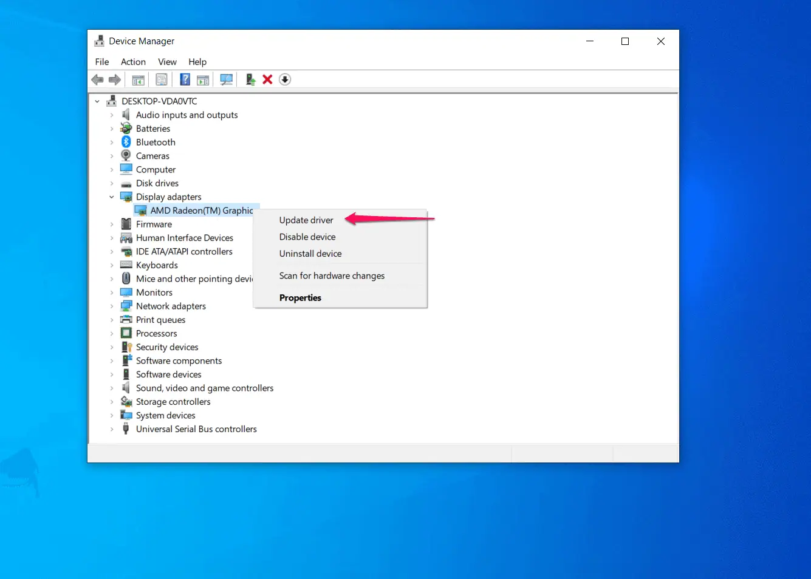Open the Properties sheet toolbar icon
The image size is (811, 579).
click(162, 80)
